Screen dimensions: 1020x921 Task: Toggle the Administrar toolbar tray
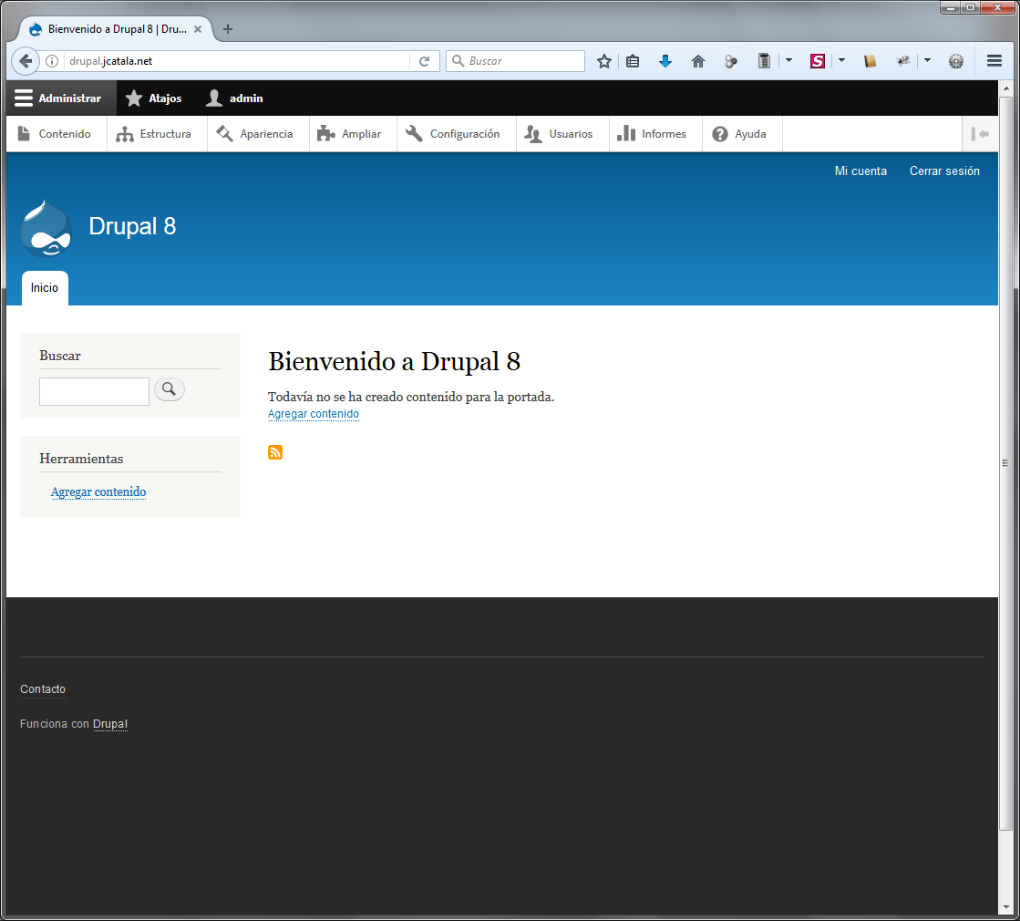58,98
